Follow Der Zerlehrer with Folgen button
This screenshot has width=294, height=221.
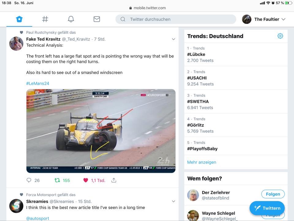coord(273,194)
